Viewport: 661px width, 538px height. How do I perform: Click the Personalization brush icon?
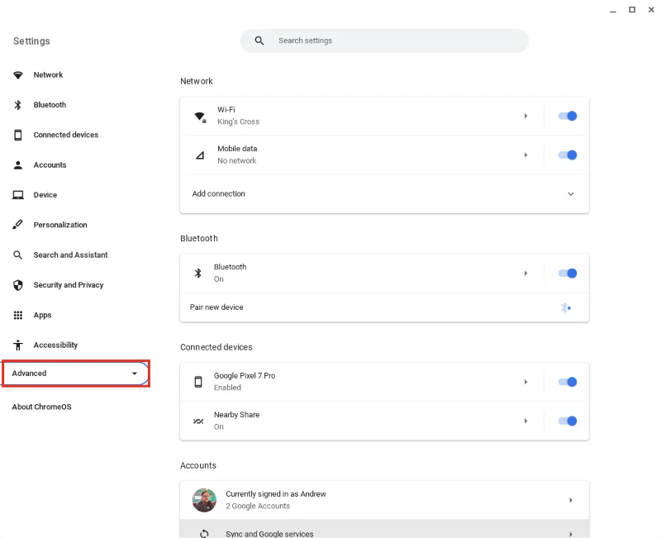18,224
